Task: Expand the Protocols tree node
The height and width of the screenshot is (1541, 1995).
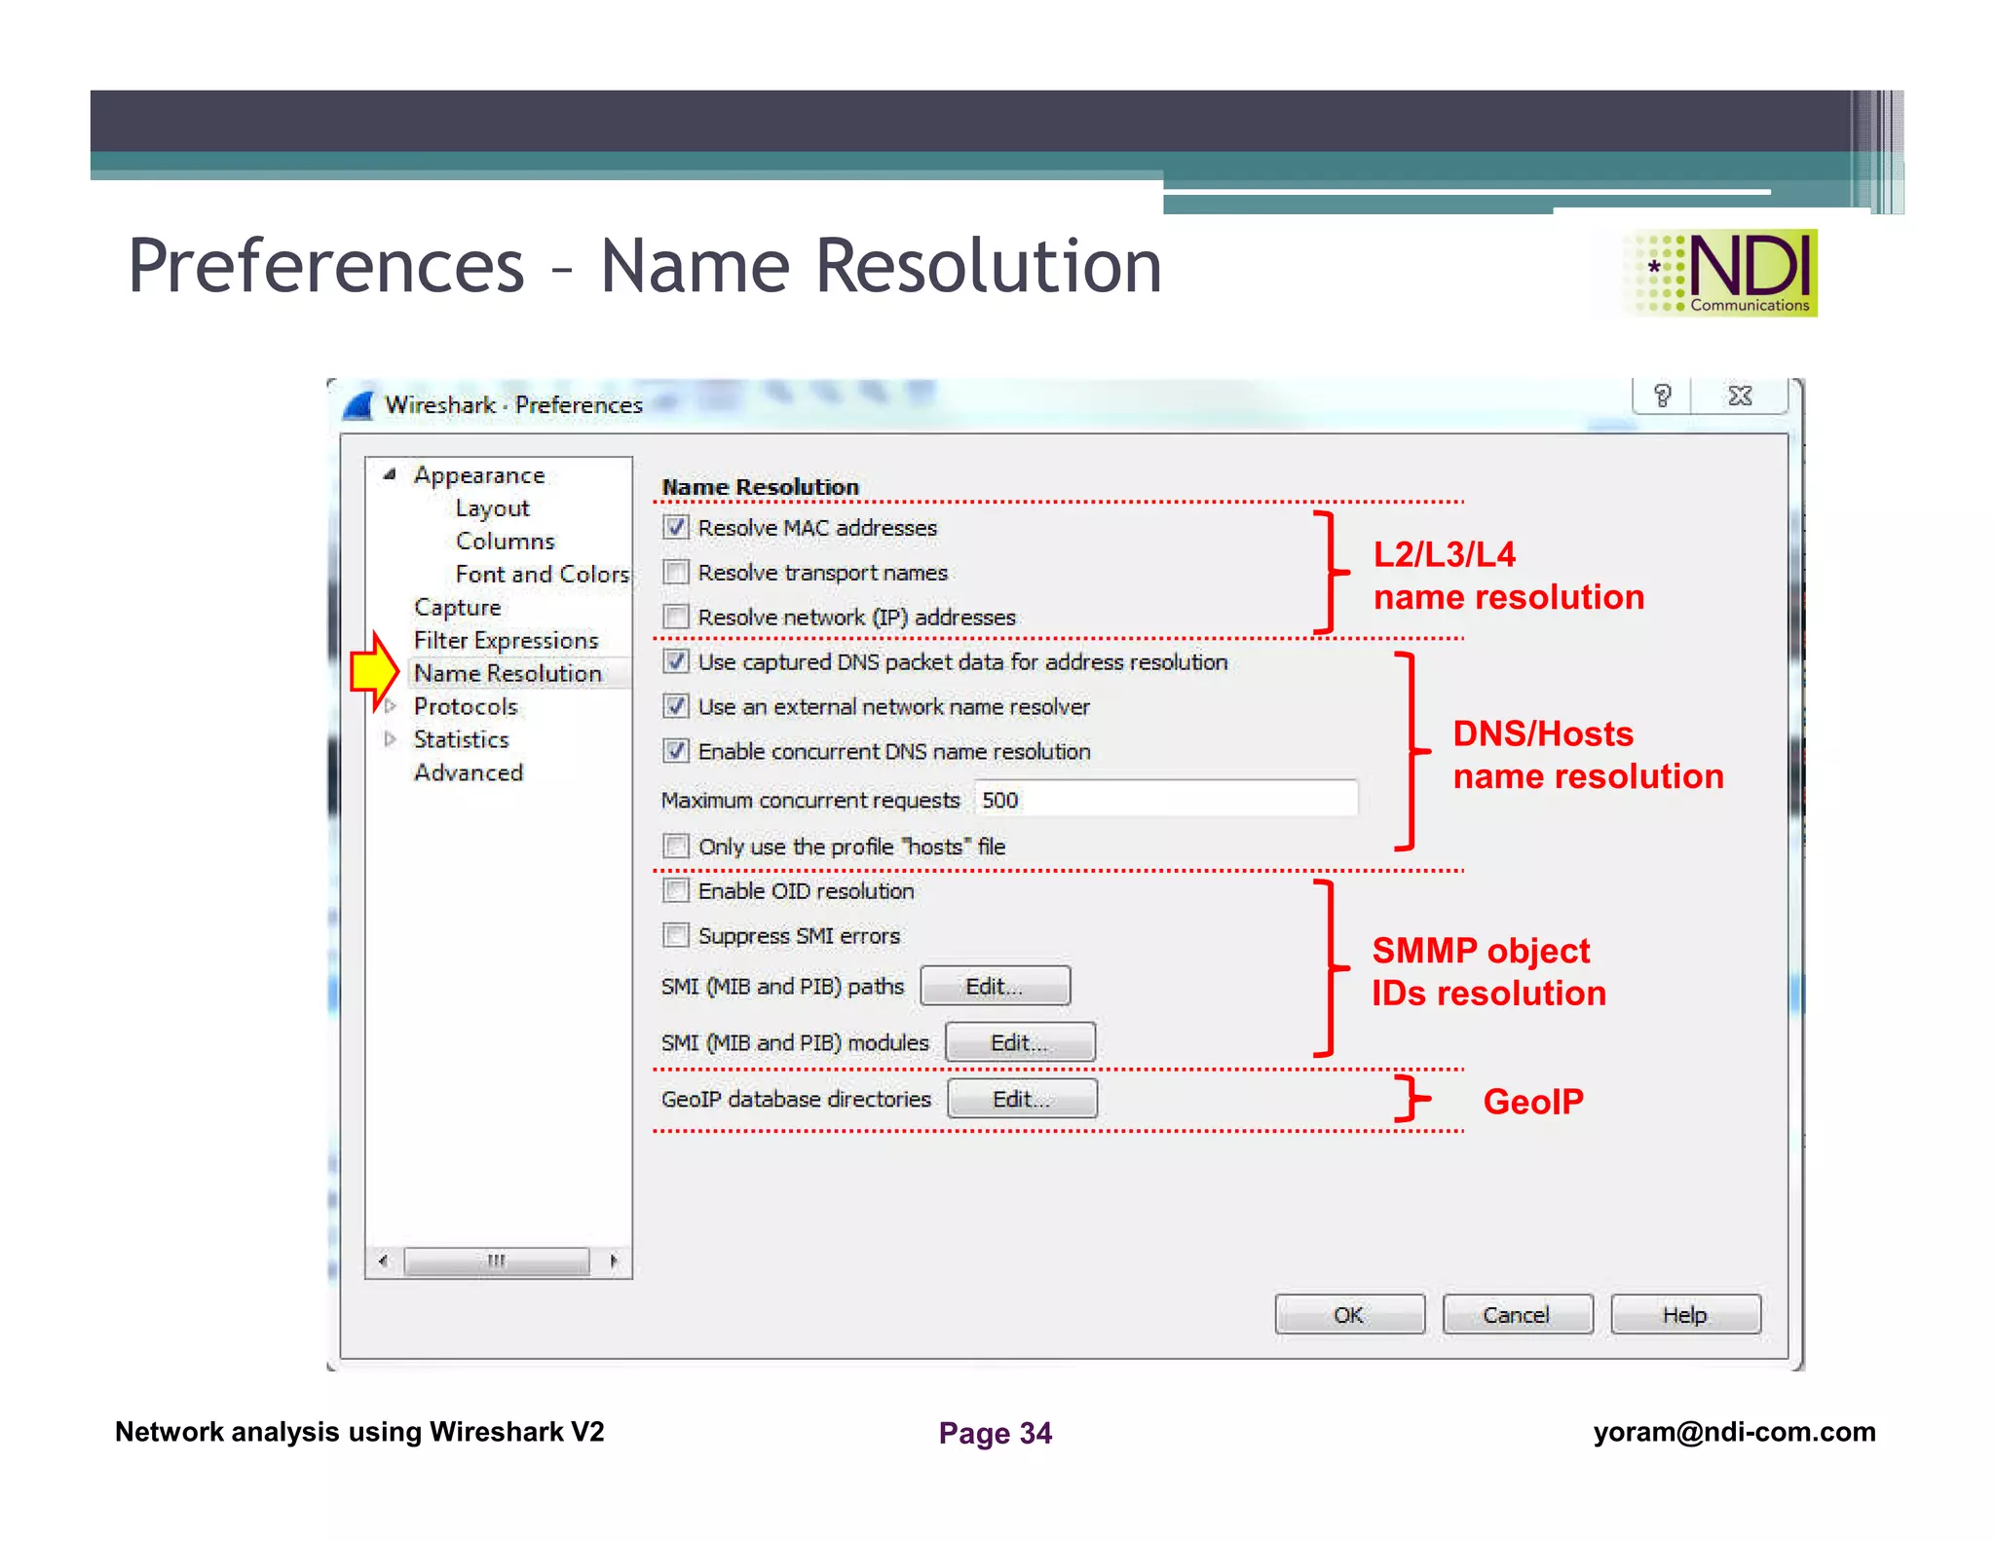Action: pyautogui.click(x=391, y=706)
